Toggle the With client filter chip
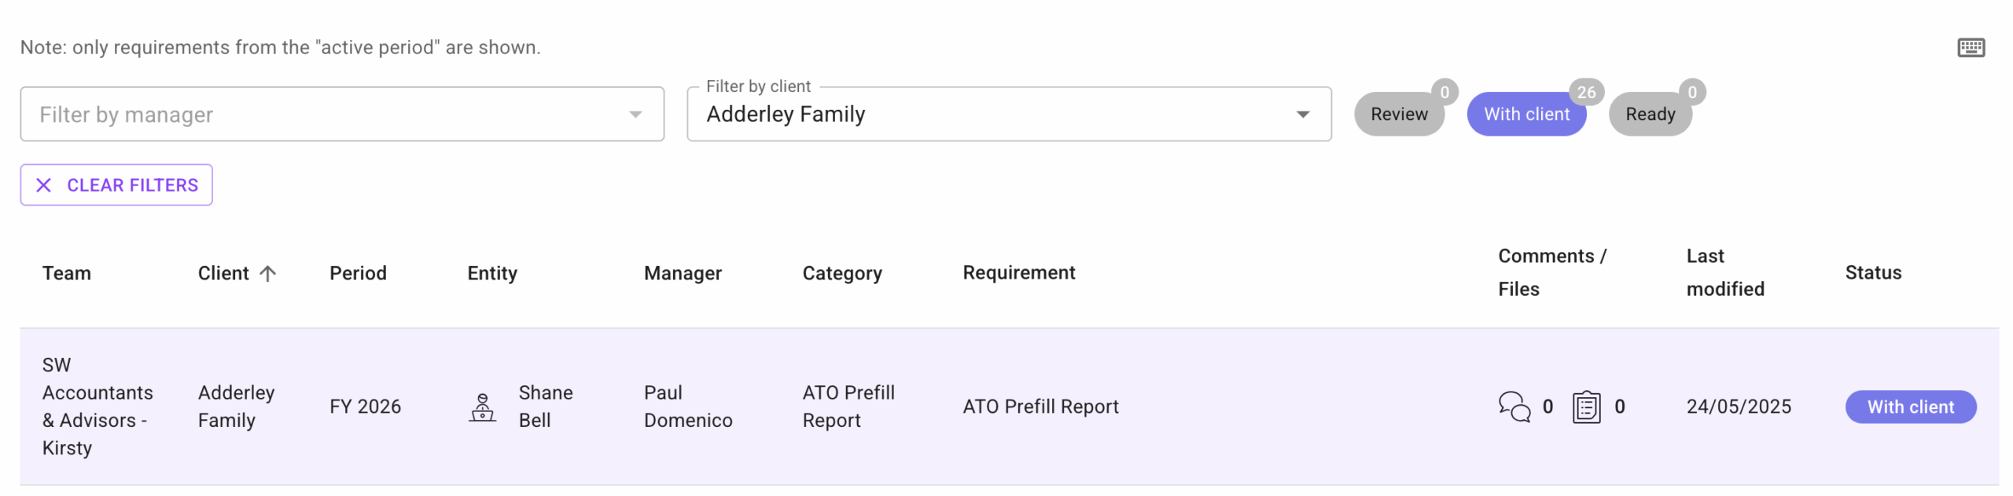Image resolution: width=2013 pixels, height=496 pixels. click(1526, 114)
